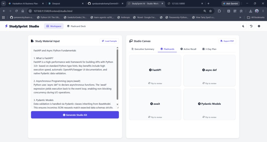Image resolution: width=267 pixels, height=142 pixels.
Task: Open the history icon in the header
Action: pyautogui.click(x=251, y=26)
